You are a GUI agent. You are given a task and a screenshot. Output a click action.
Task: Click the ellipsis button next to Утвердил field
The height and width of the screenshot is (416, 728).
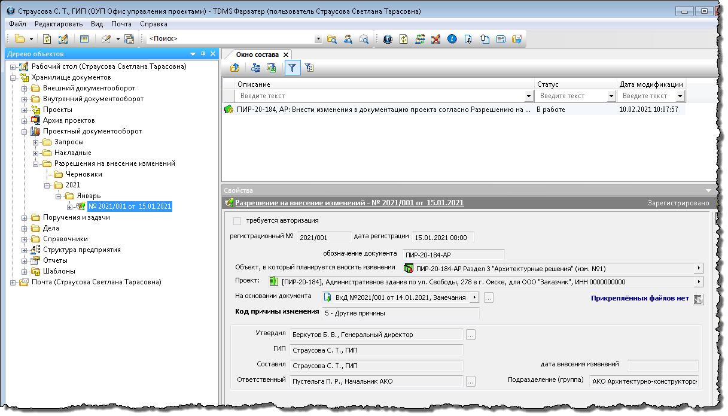(471, 335)
